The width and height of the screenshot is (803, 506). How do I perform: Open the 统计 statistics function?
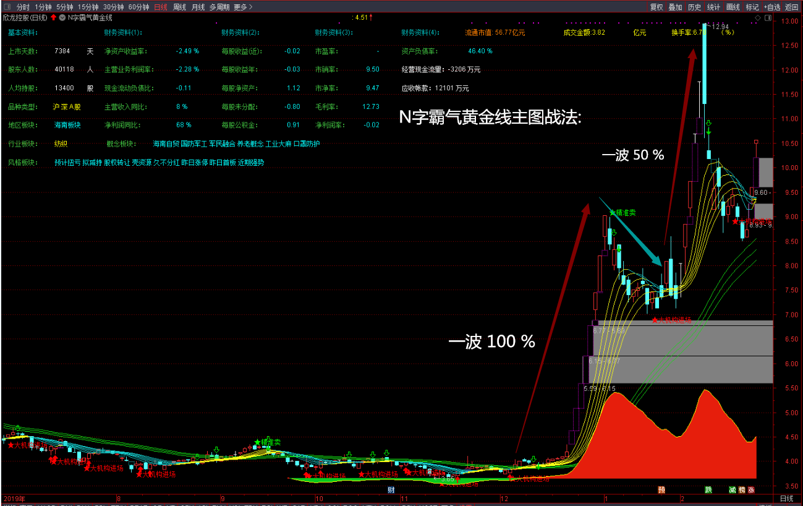tap(713, 7)
